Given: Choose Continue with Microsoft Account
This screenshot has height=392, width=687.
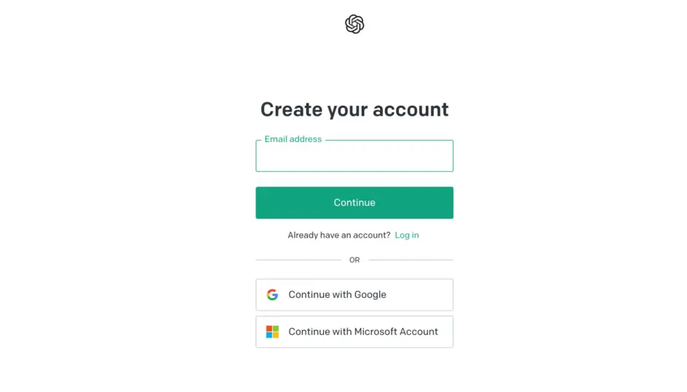Looking at the screenshot, I should tap(354, 332).
